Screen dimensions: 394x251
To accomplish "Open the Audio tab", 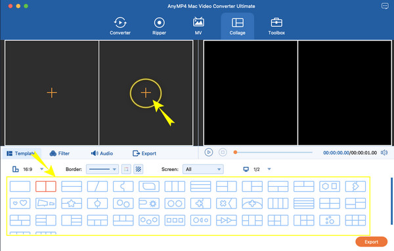I will 102,153.
